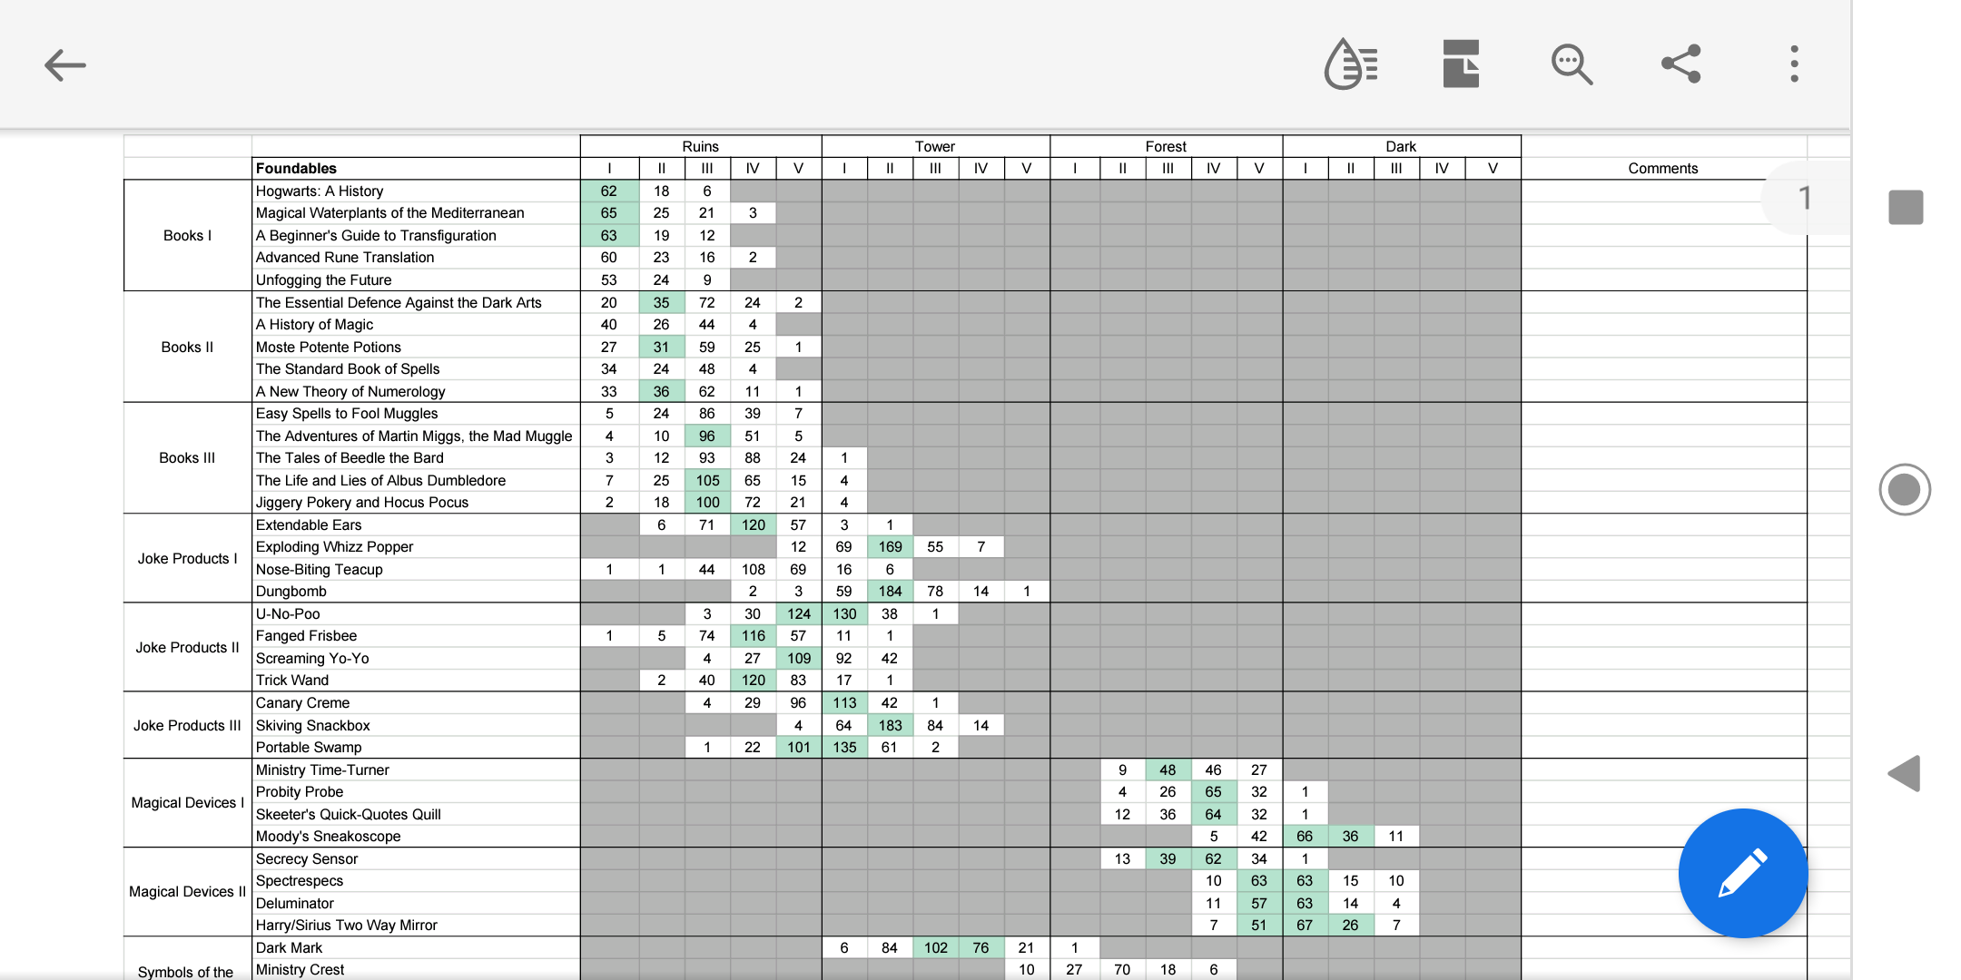Screen dimensions: 1961x980
Task: Tap the share icon
Action: pyautogui.click(x=1680, y=64)
